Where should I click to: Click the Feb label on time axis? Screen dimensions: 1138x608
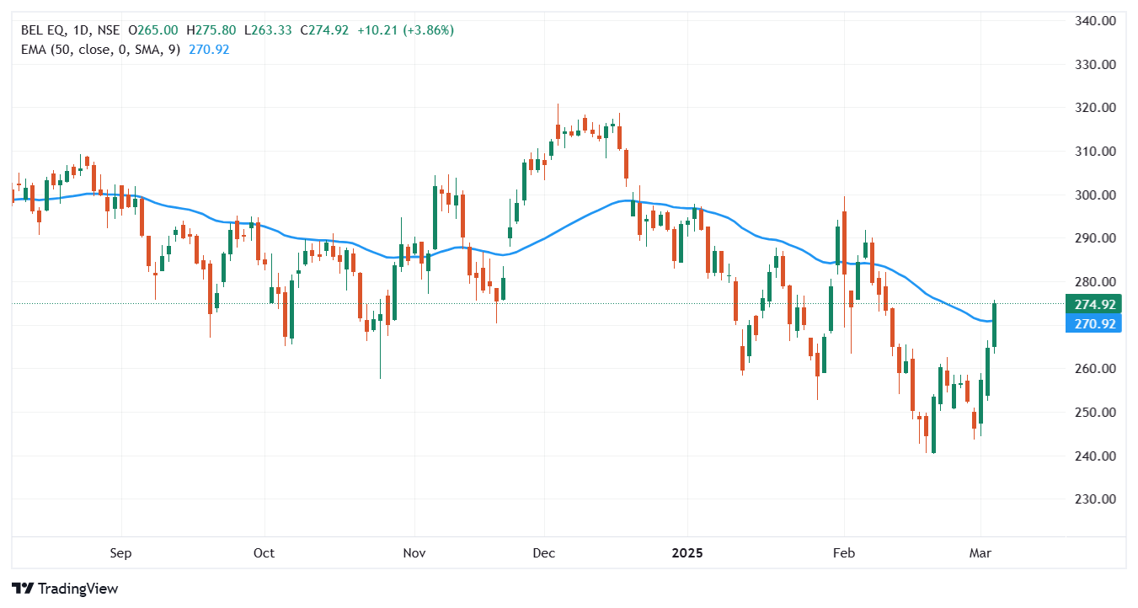843,553
